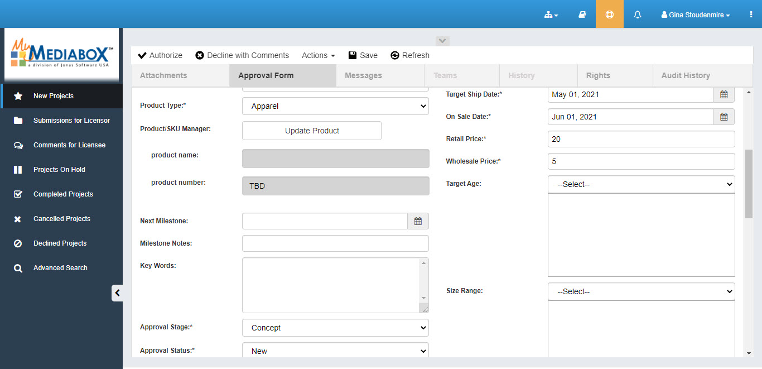The width and height of the screenshot is (762, 369).
Task: Click Save in the toolbar
Action: click(x=363, y=55)
